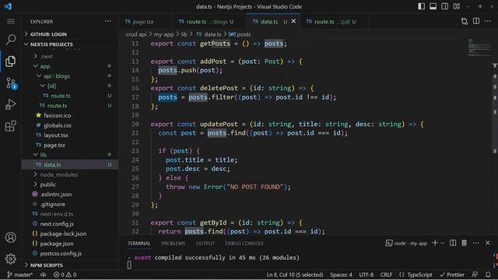Open notifications bell in status bar
This screenshot has height=280, width=498.
tap(488, 275)
